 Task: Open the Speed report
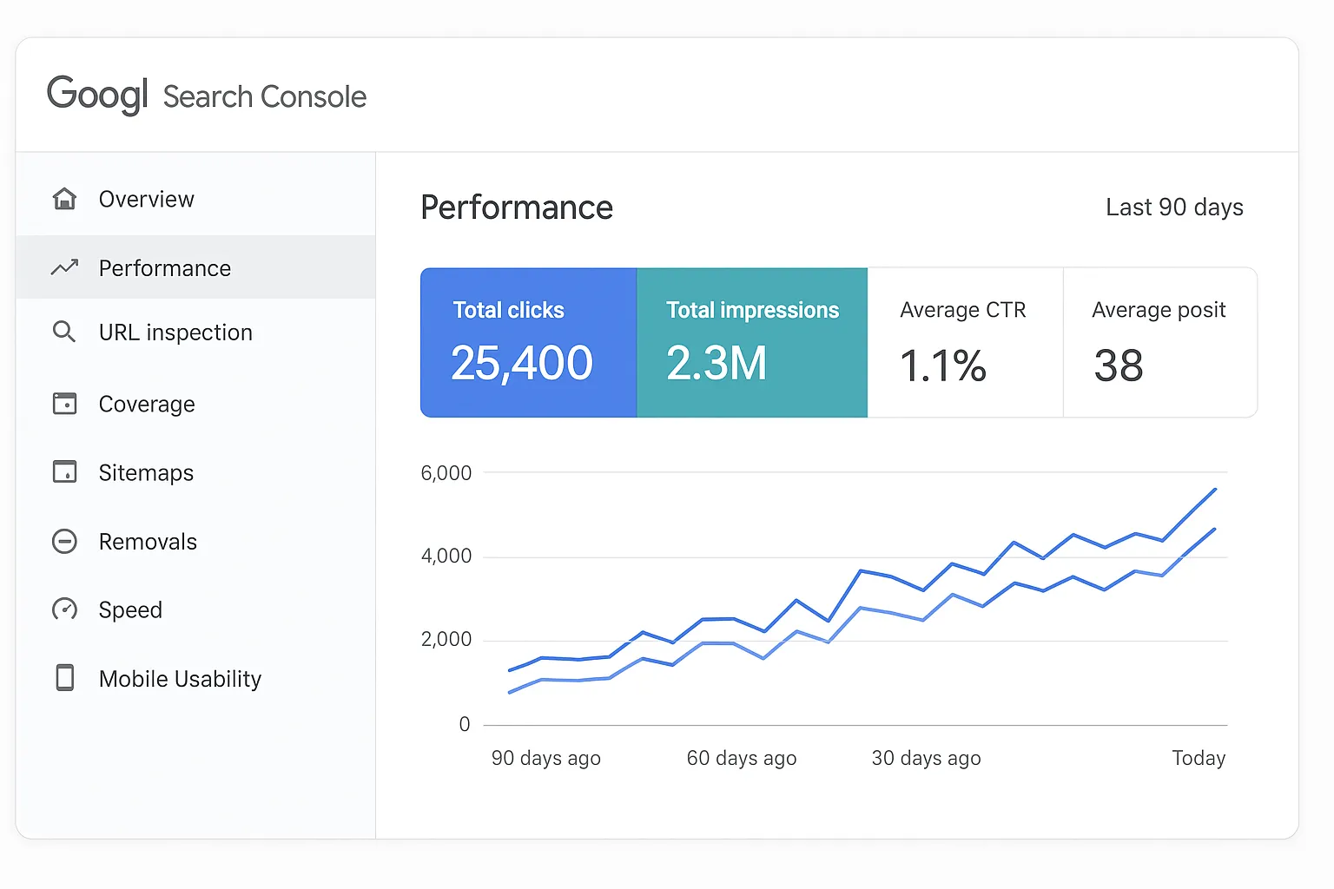click(130, 609)
